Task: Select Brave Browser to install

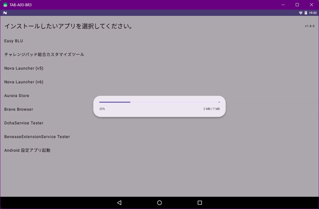Action: [x=19, y=109]
